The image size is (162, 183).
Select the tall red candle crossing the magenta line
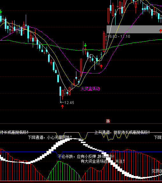81,68
